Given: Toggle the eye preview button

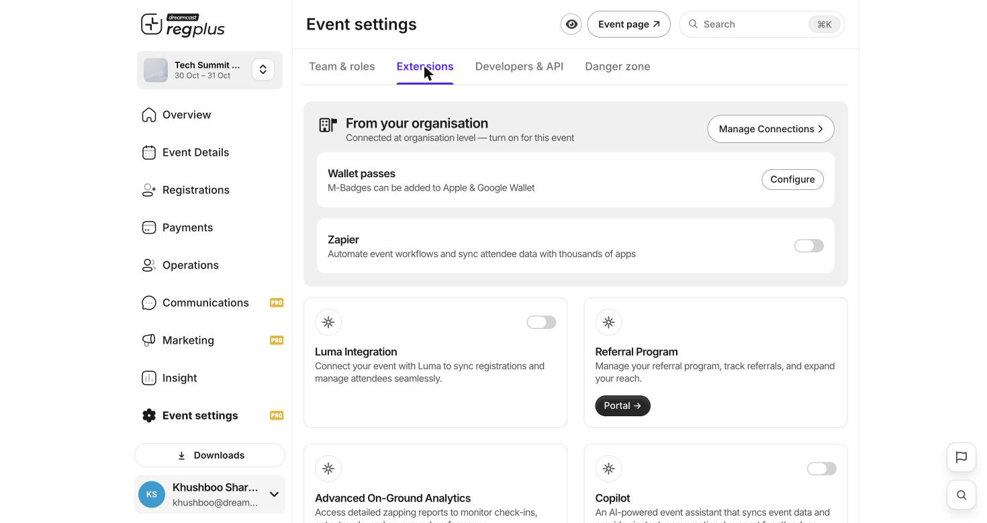Looking at the screenshot, I should click(x=571, y=24).
